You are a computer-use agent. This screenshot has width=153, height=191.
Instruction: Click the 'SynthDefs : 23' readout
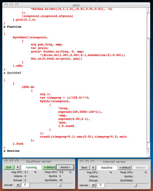(x=54, y=180)
